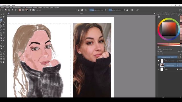Open color selector settings icon under header
Viewport: 182px width, 102px height.
pos(159,17)
